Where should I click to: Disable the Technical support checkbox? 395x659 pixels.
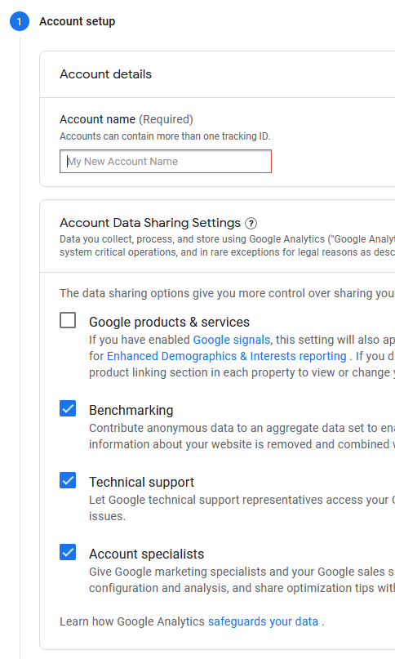coord(68,480)
